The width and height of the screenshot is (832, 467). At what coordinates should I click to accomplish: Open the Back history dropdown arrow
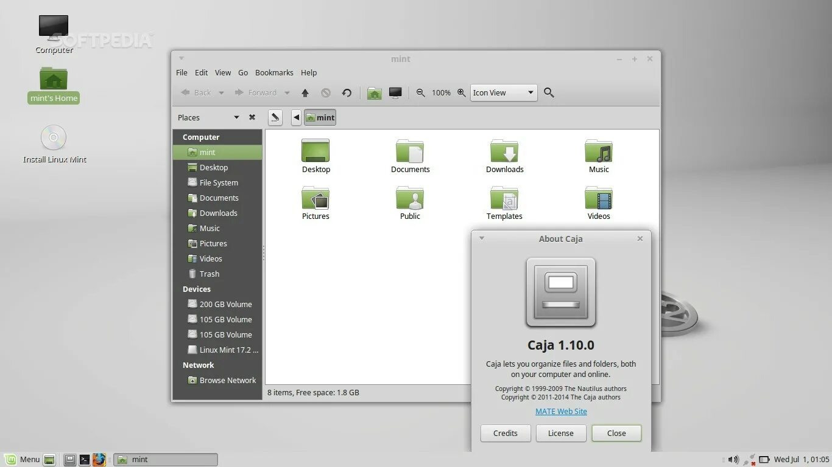221,93
